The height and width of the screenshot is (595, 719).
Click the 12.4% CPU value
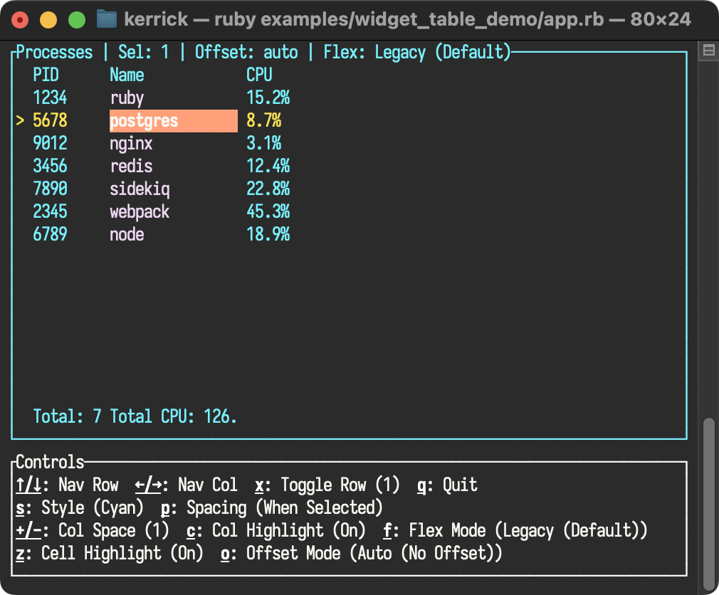click(x=268, y=166)
